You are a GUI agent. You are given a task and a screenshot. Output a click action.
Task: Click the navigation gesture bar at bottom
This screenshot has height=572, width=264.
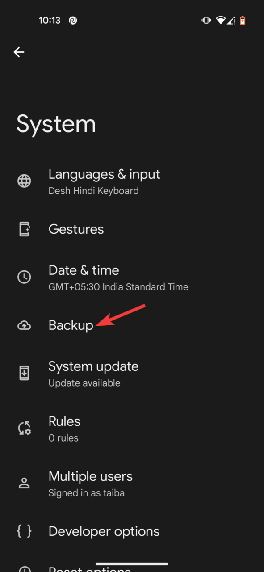132,564
